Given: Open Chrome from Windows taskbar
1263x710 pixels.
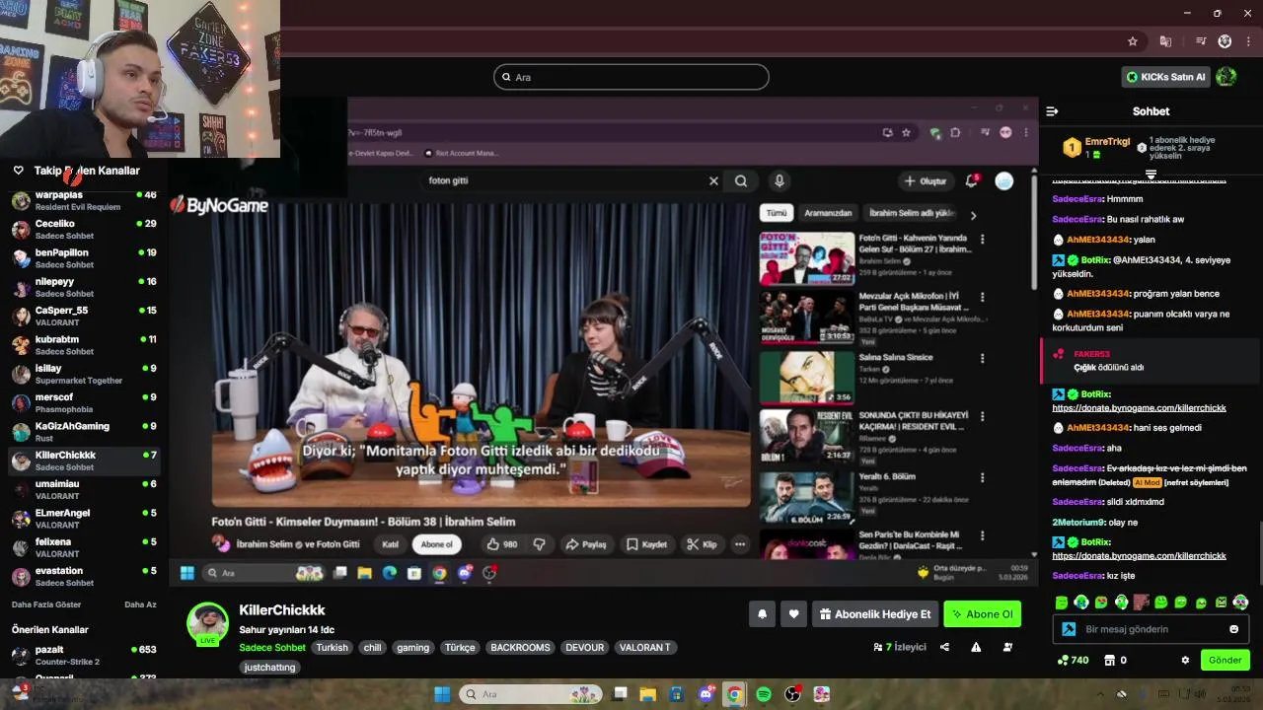Looking at the screenshot, I should (734, 694).
